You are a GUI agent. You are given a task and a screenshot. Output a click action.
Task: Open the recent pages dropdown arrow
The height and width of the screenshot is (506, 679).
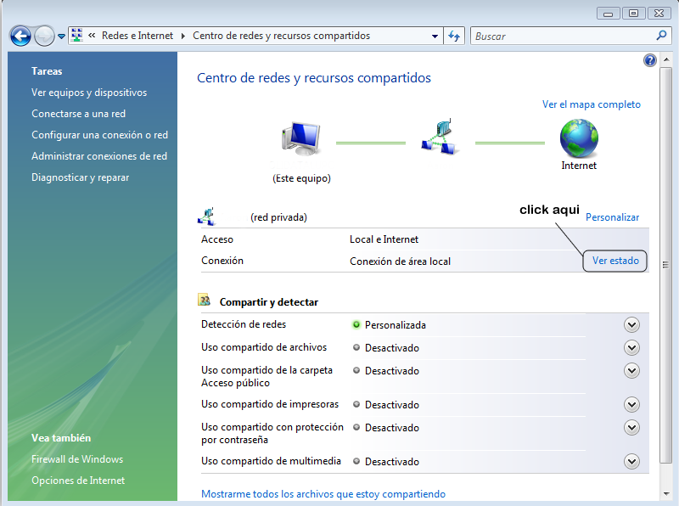tap(61, 37)
